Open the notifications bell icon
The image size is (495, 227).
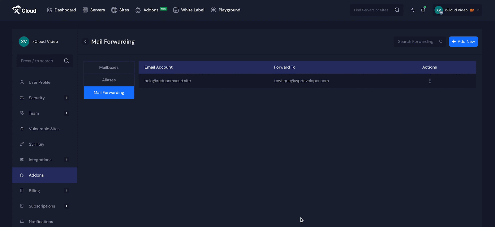423,10
